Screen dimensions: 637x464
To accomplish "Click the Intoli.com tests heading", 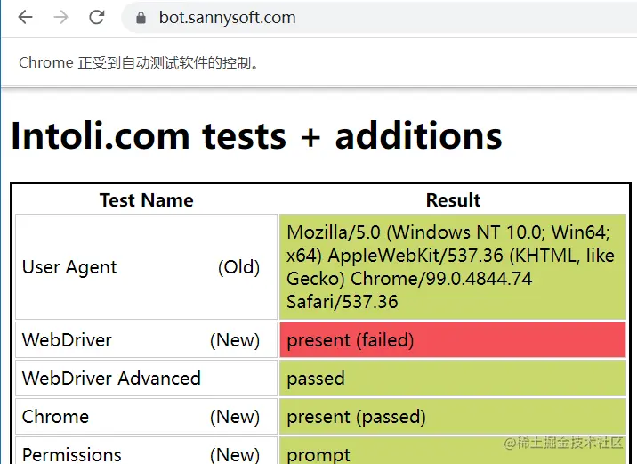I will coord(256,136).
